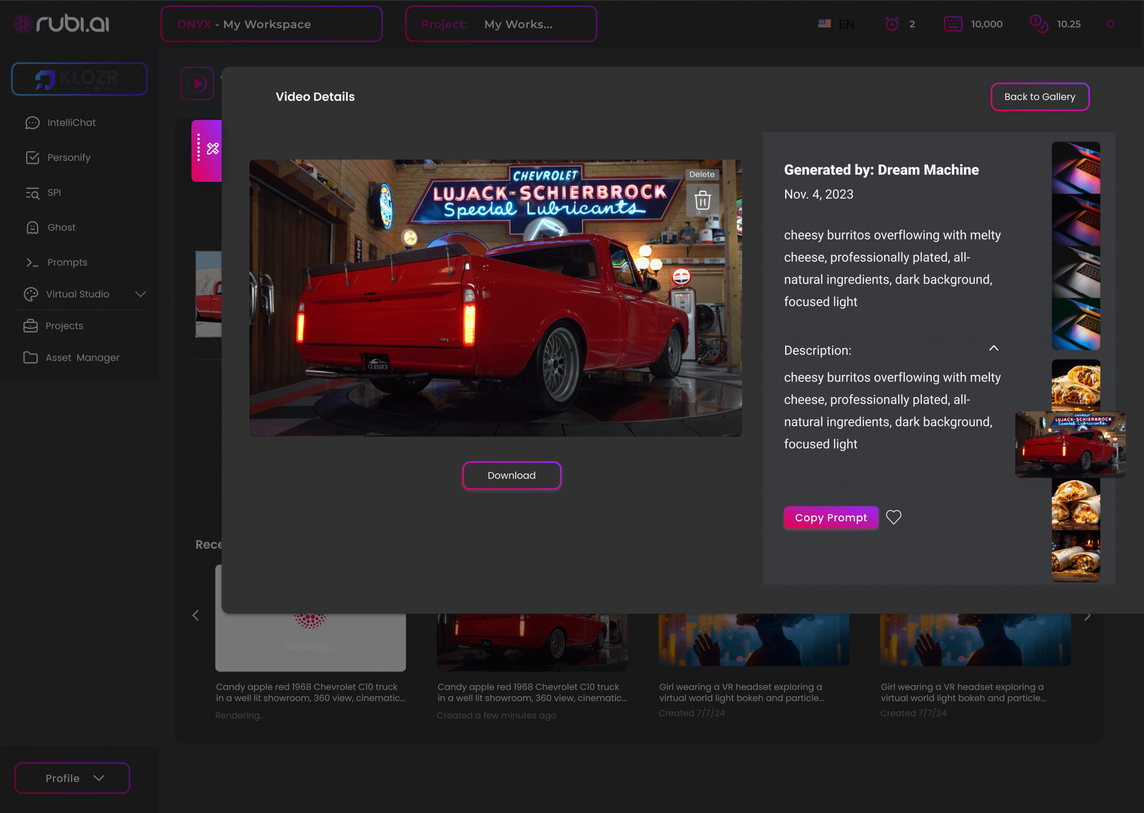Click the trash Delete icon on video
The image size is (1144, 813).
[x=702, y=200]
